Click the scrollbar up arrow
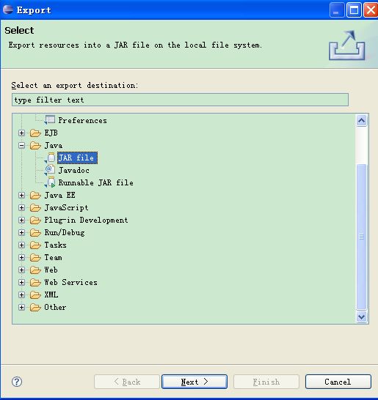This screenshot has height=400, width=378. click(x=361, y=121)
